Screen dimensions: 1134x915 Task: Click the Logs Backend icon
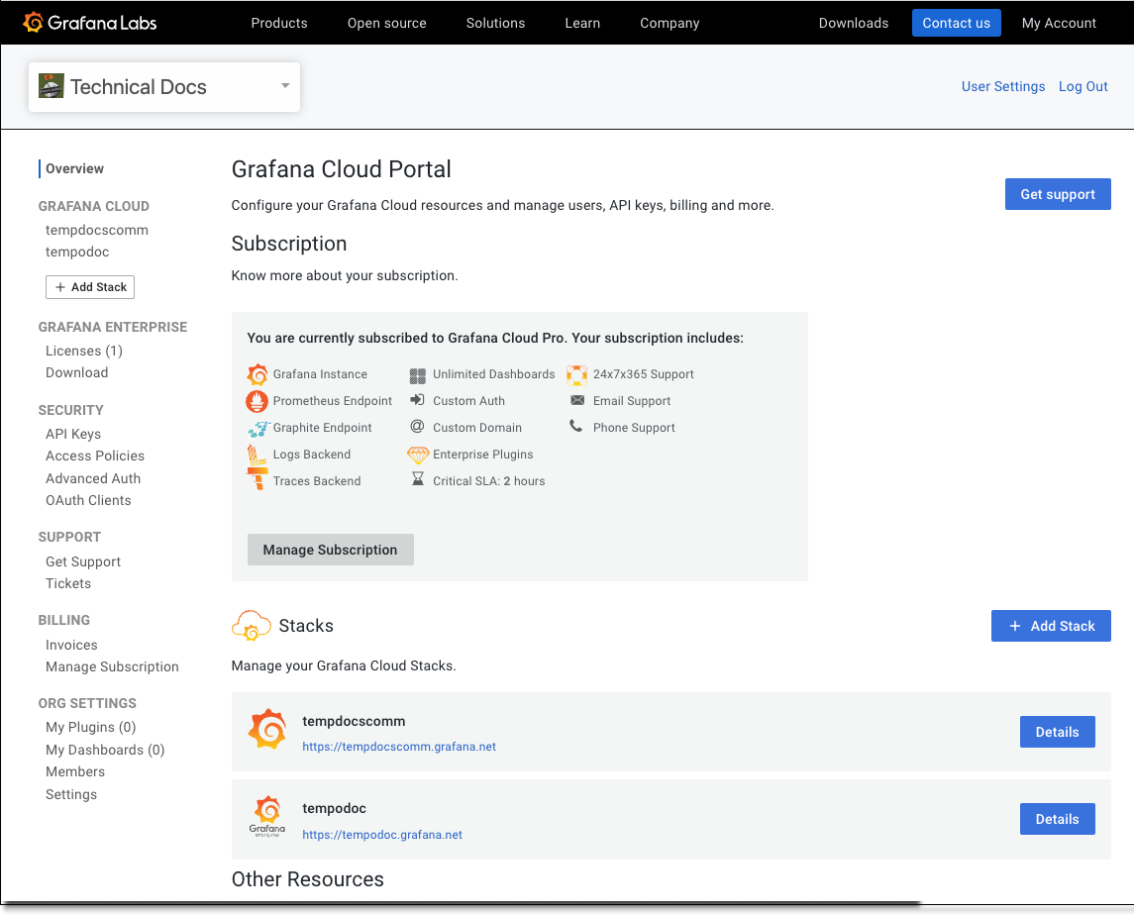258,455
